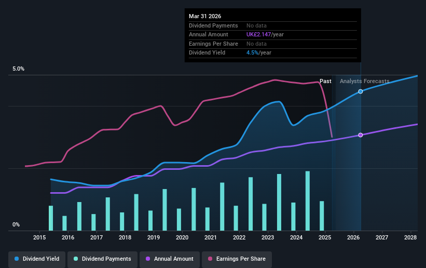Click the tallest dividend bar in 2024
The width and height of the screenshot is (426, 268).
click(308, 201)
